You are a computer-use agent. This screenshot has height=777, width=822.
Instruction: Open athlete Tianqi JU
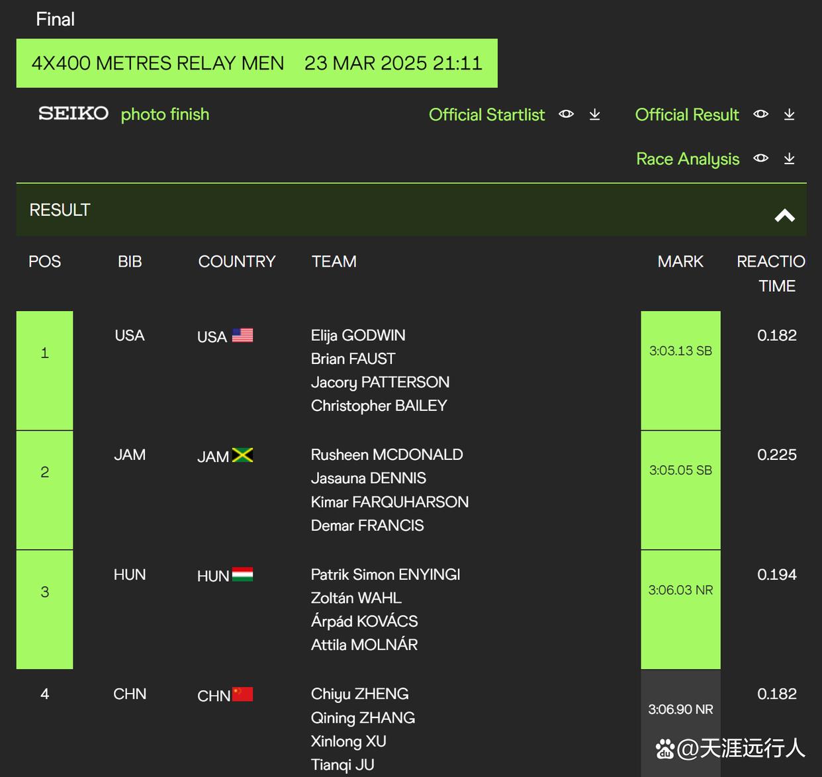(x=342, y=765)
